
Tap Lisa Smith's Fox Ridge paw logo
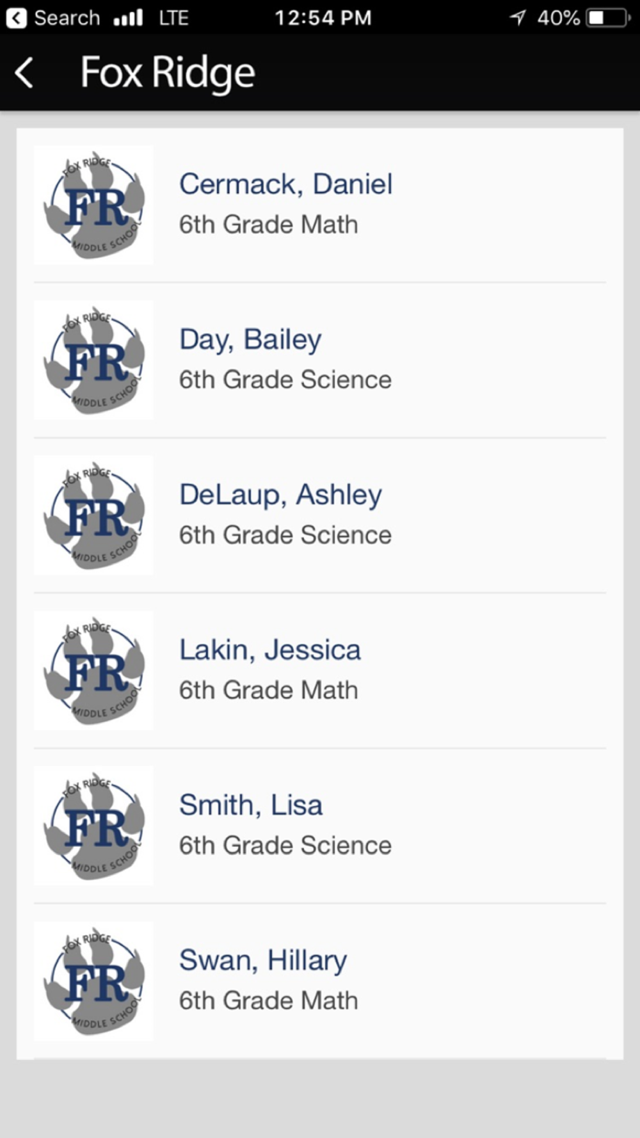click(x=93, y=826)
